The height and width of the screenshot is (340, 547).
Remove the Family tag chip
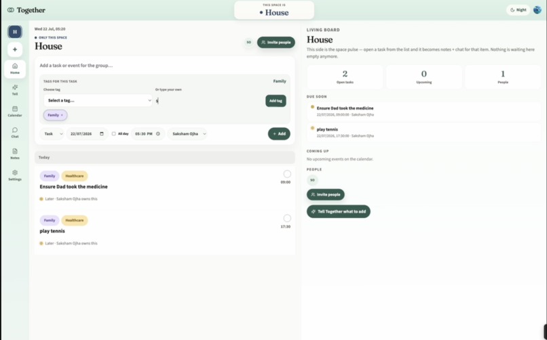62,115
